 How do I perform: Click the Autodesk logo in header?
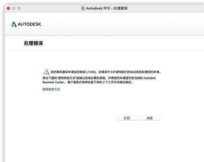click(x=26, y=24)
